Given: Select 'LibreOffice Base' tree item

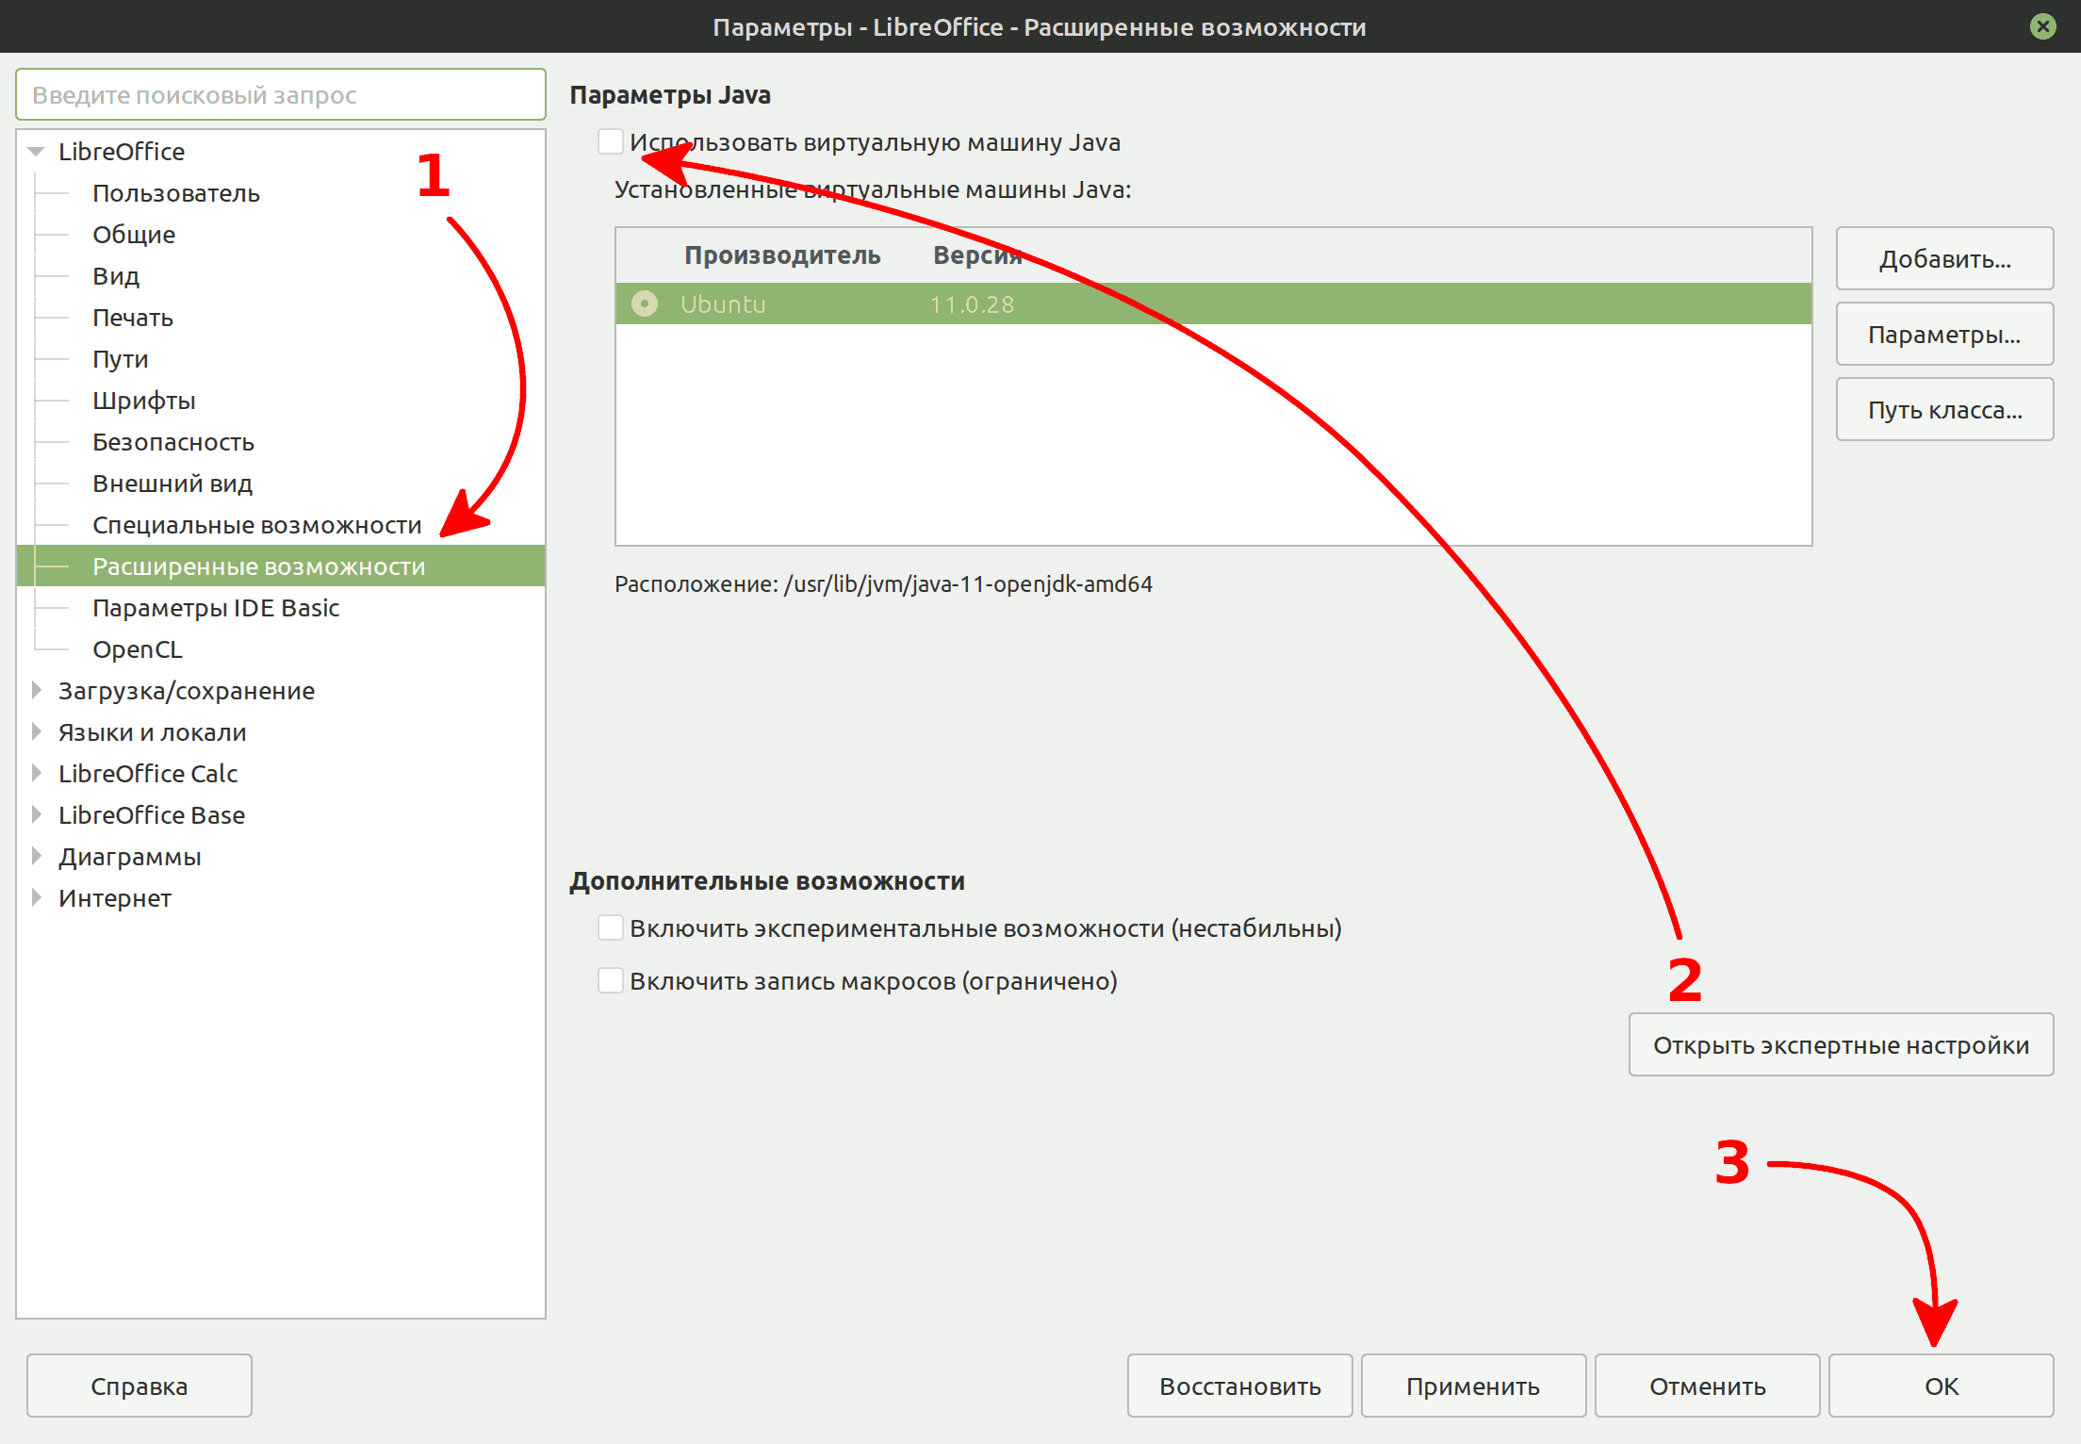Looking at the screenshot, I should click(152, 815).
